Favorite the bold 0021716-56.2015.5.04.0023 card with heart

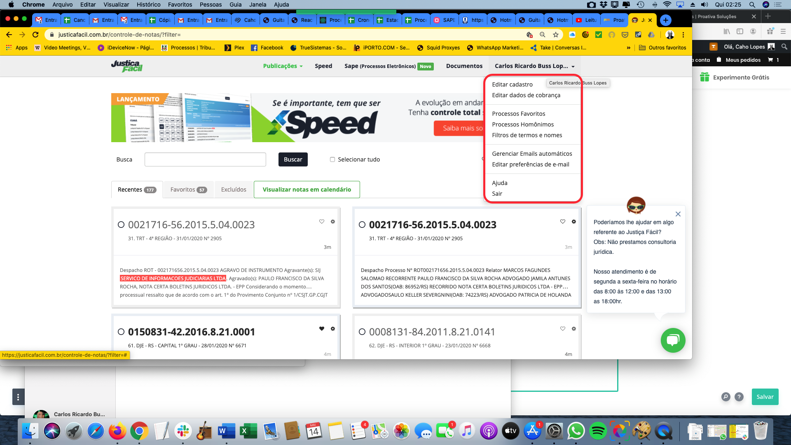563,222
